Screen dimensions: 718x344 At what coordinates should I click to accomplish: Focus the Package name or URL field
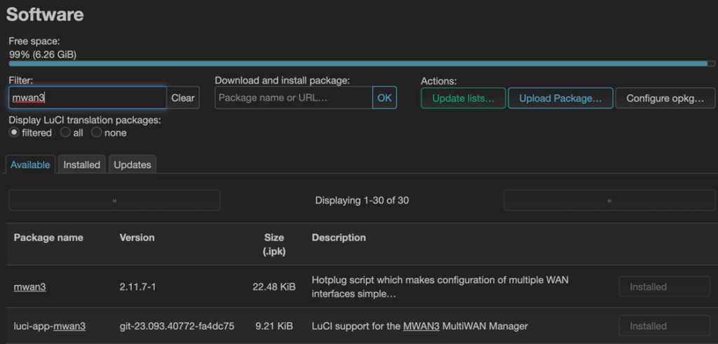pyautogui.click(x=293, y=98)
